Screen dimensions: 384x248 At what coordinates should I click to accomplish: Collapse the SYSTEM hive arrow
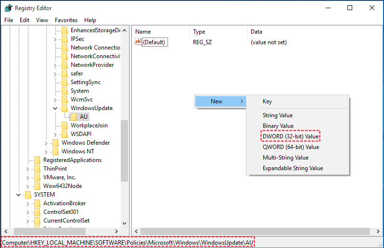point(19,195)
